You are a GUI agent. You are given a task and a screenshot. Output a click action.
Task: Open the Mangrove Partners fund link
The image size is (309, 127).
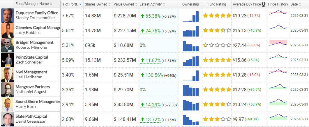point(33,87)
